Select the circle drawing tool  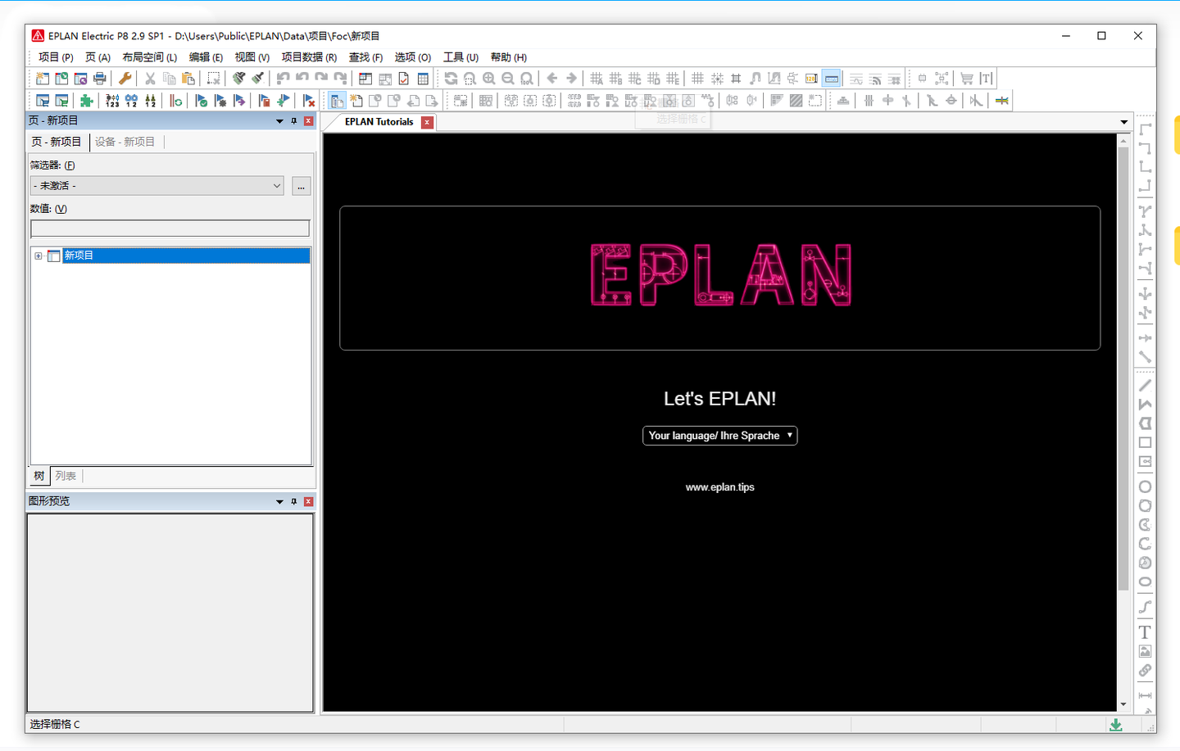[1144, 486]
